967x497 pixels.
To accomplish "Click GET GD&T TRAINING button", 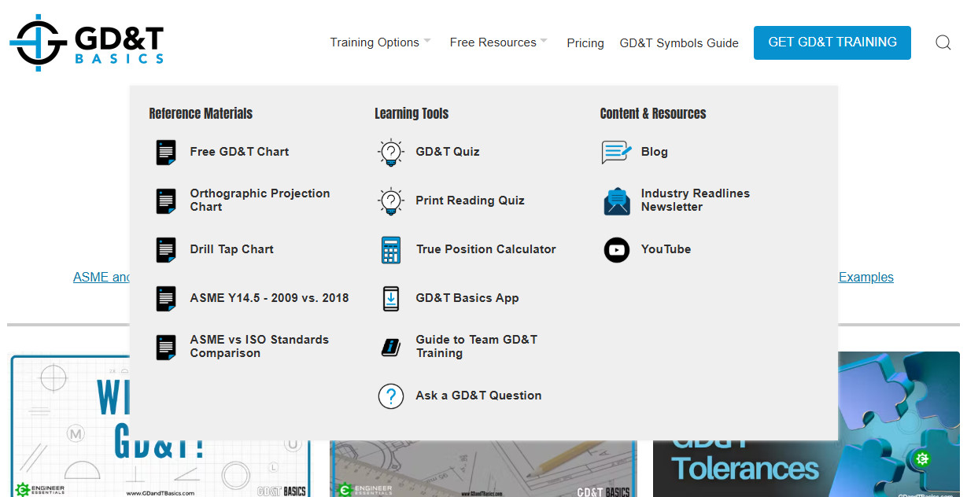I will [x=832, y=42].
